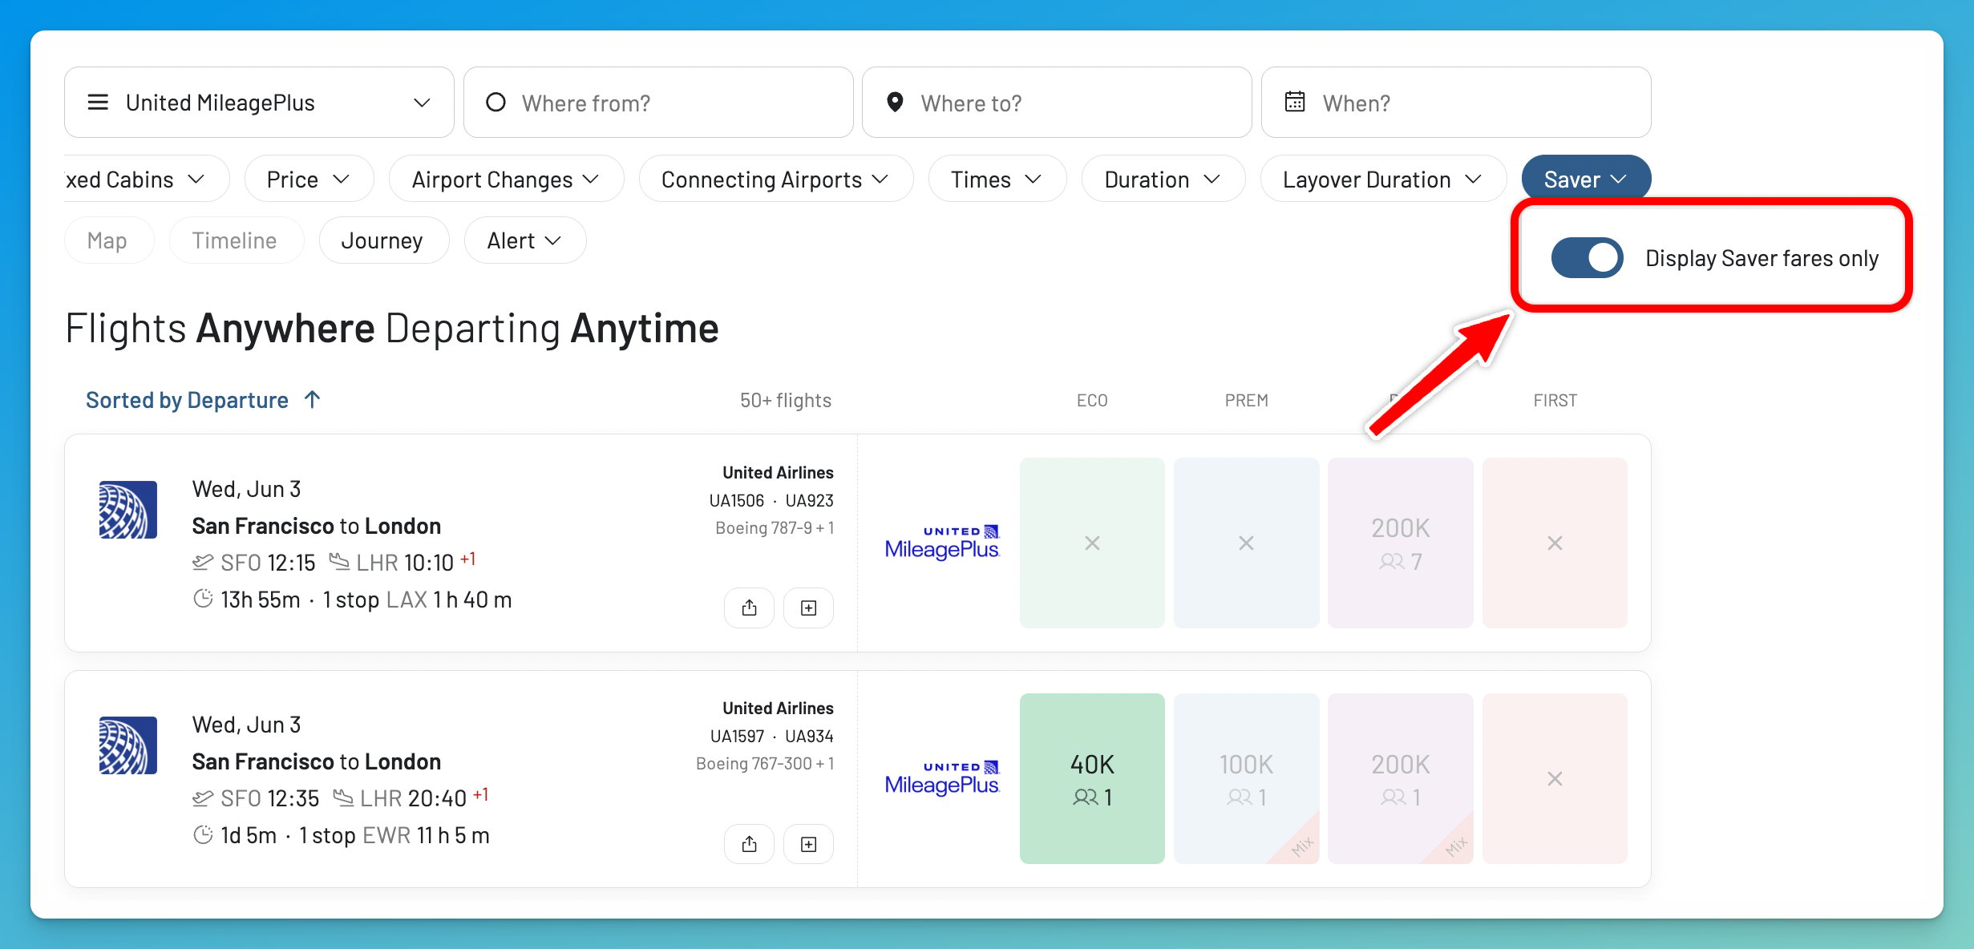Click the hamburger menu icon beside United MileagePlus
The image size is (1974, 949).
(98, 103)
